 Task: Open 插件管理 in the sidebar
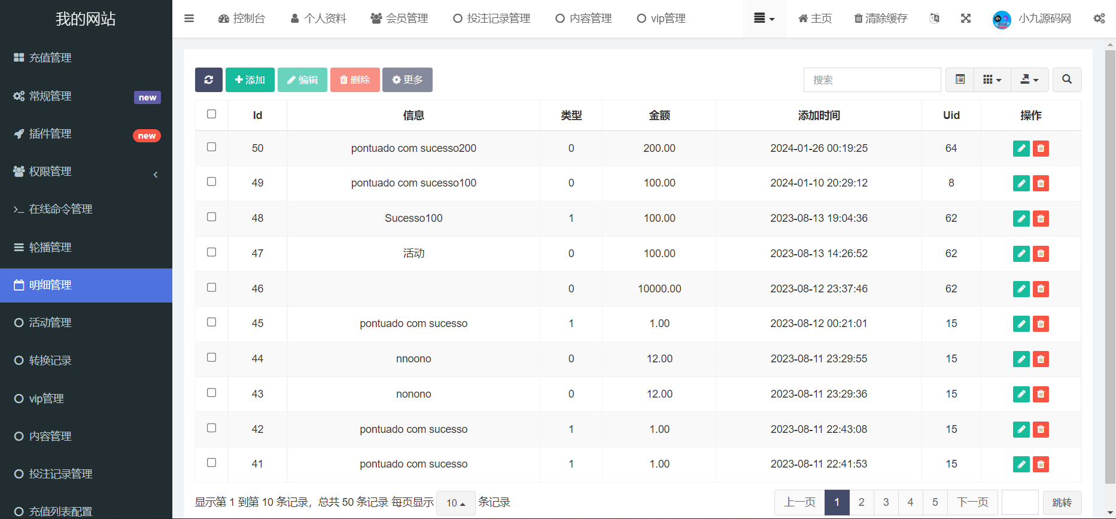pos(86,134)
